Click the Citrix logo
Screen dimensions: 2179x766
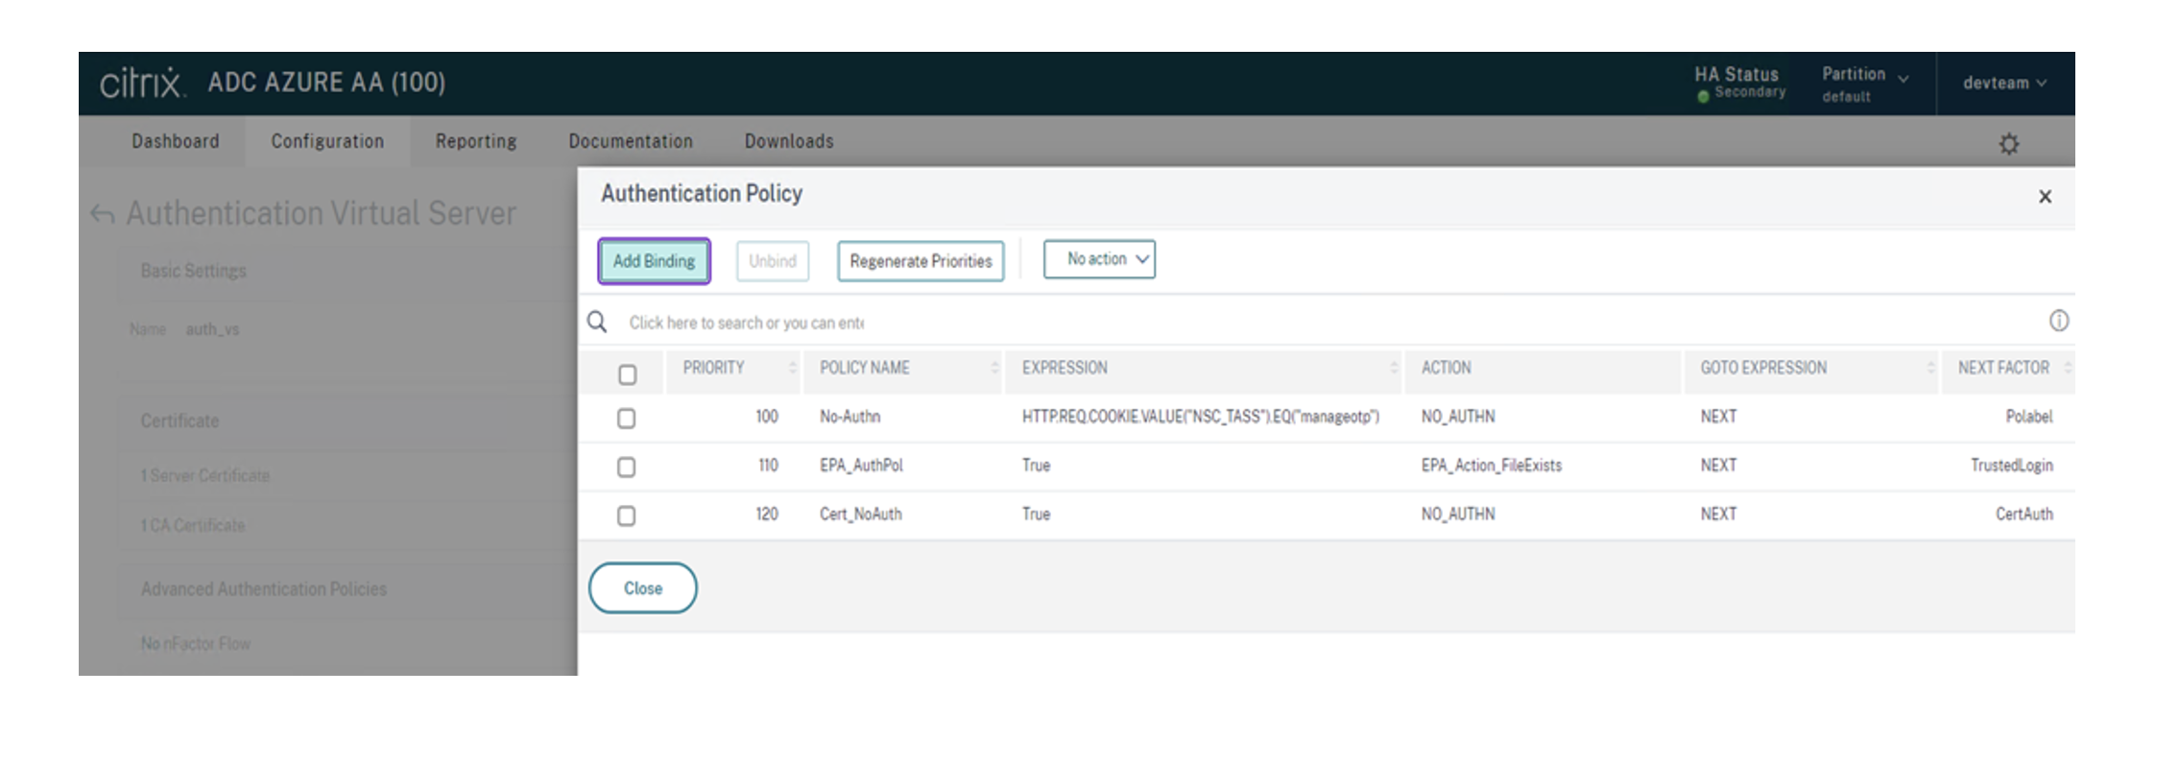141,84
